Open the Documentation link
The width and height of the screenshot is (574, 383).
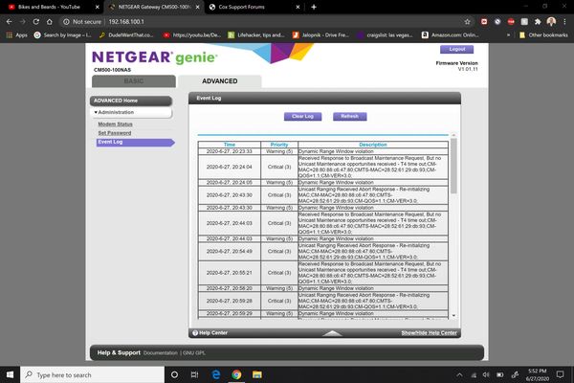tap(161, 353)
